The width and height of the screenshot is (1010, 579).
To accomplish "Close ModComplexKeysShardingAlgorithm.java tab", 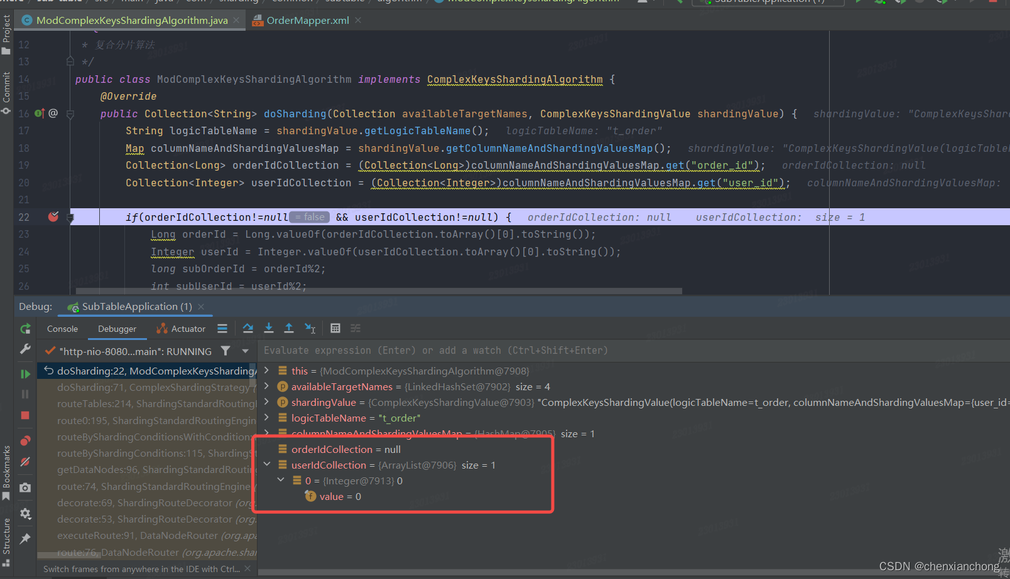I will click(237, 21).
